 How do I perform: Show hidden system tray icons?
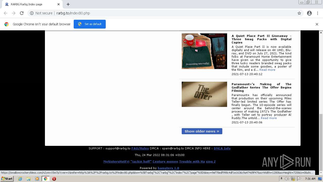point(282,179)
